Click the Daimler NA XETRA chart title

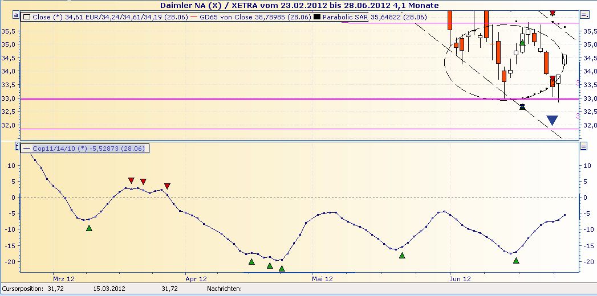299,5
